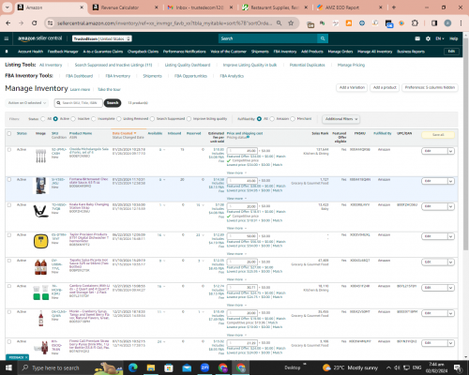The image size is (469, 375).
Task: Select the Inactive status radio button
Action: tap(73, 119)
